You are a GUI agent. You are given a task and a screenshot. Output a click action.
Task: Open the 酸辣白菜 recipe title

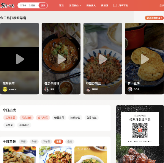9,83
